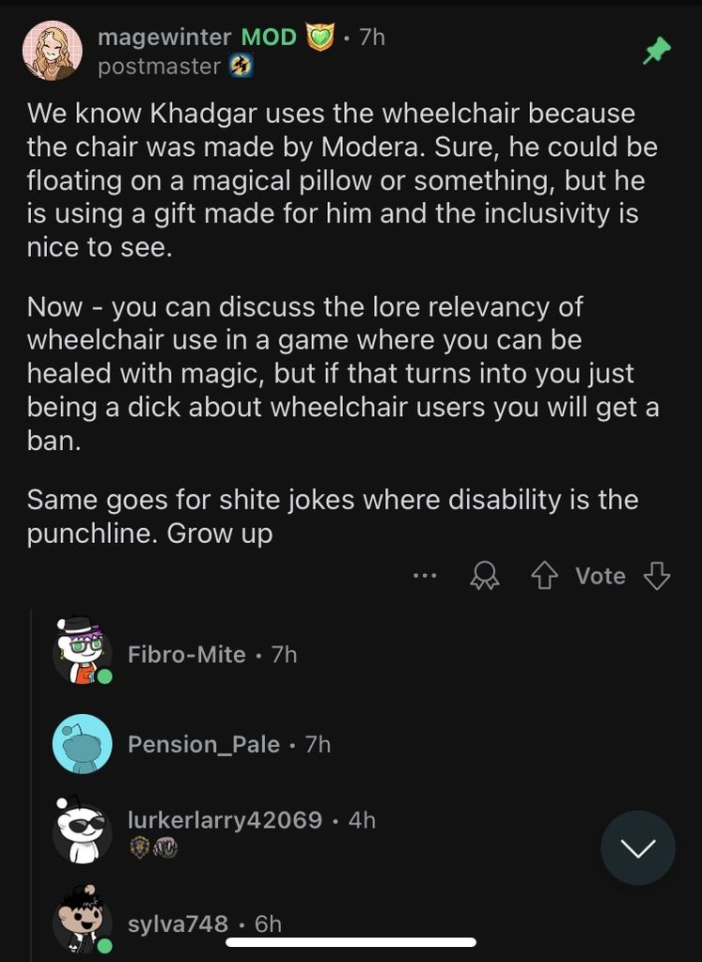Tap lurkerlarry42069's Alliance flair badge
The image size is (702, 962).
[x=139, y=847]
